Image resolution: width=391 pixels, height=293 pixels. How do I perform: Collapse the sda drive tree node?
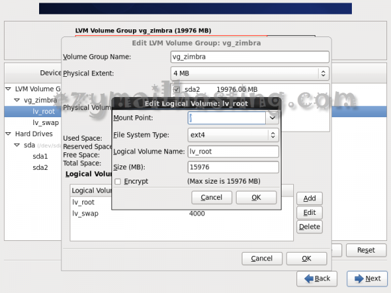(17, 145)
